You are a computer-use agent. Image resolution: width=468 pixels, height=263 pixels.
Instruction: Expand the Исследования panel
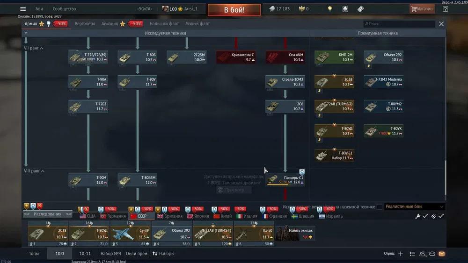[x=47, y=214]
